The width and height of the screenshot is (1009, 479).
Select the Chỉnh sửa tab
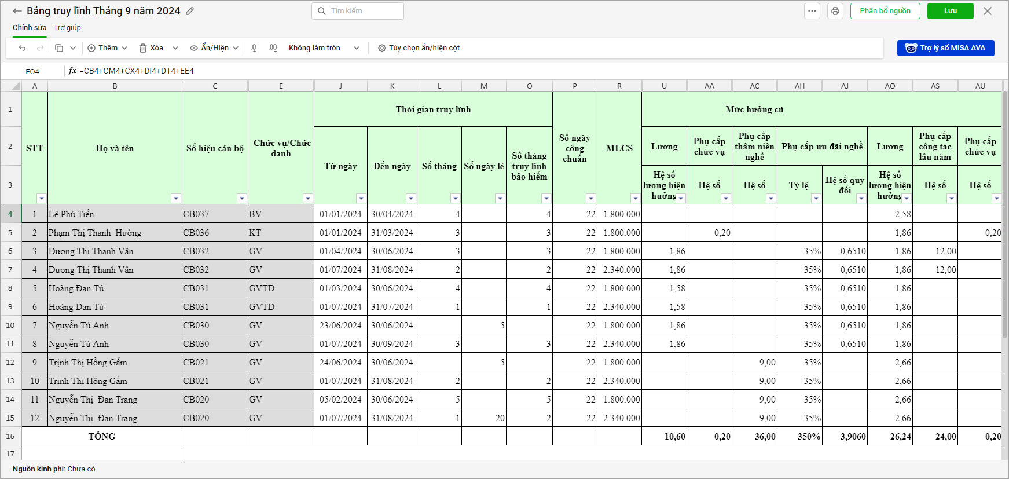tap(30, 28)
